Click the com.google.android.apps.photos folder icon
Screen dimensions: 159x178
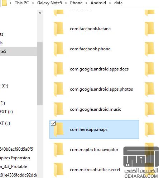tap(58, 89)
